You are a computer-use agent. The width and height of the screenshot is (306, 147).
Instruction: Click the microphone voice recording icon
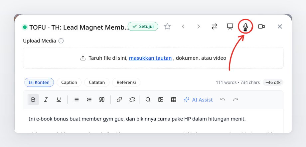245,27
